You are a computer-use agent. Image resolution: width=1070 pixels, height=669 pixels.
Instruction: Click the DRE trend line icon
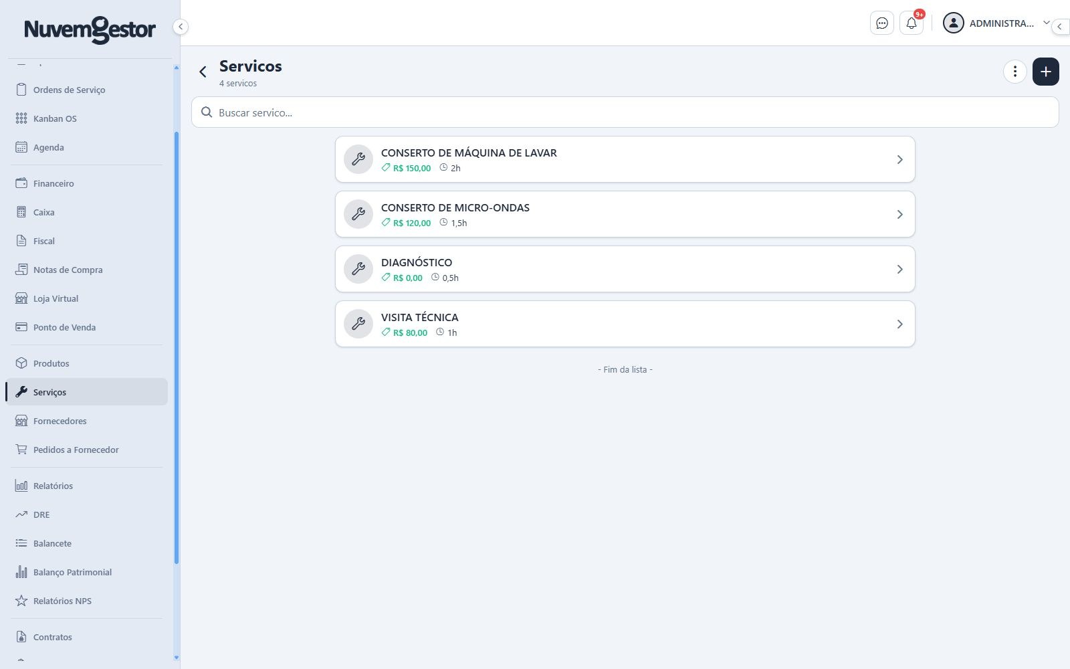click(21, 514)
